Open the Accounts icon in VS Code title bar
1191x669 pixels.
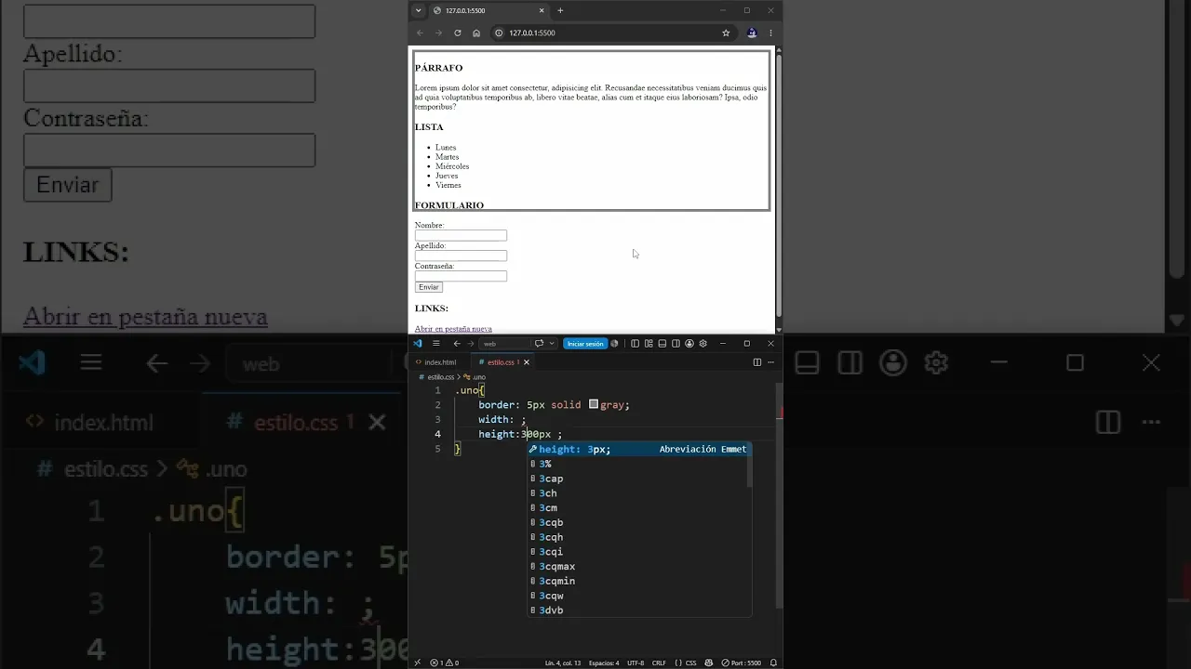[x=689, y=344]
